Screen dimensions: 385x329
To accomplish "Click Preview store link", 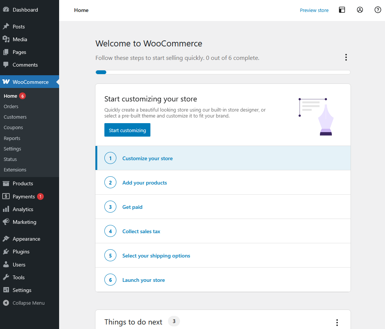I will (314, 10).
